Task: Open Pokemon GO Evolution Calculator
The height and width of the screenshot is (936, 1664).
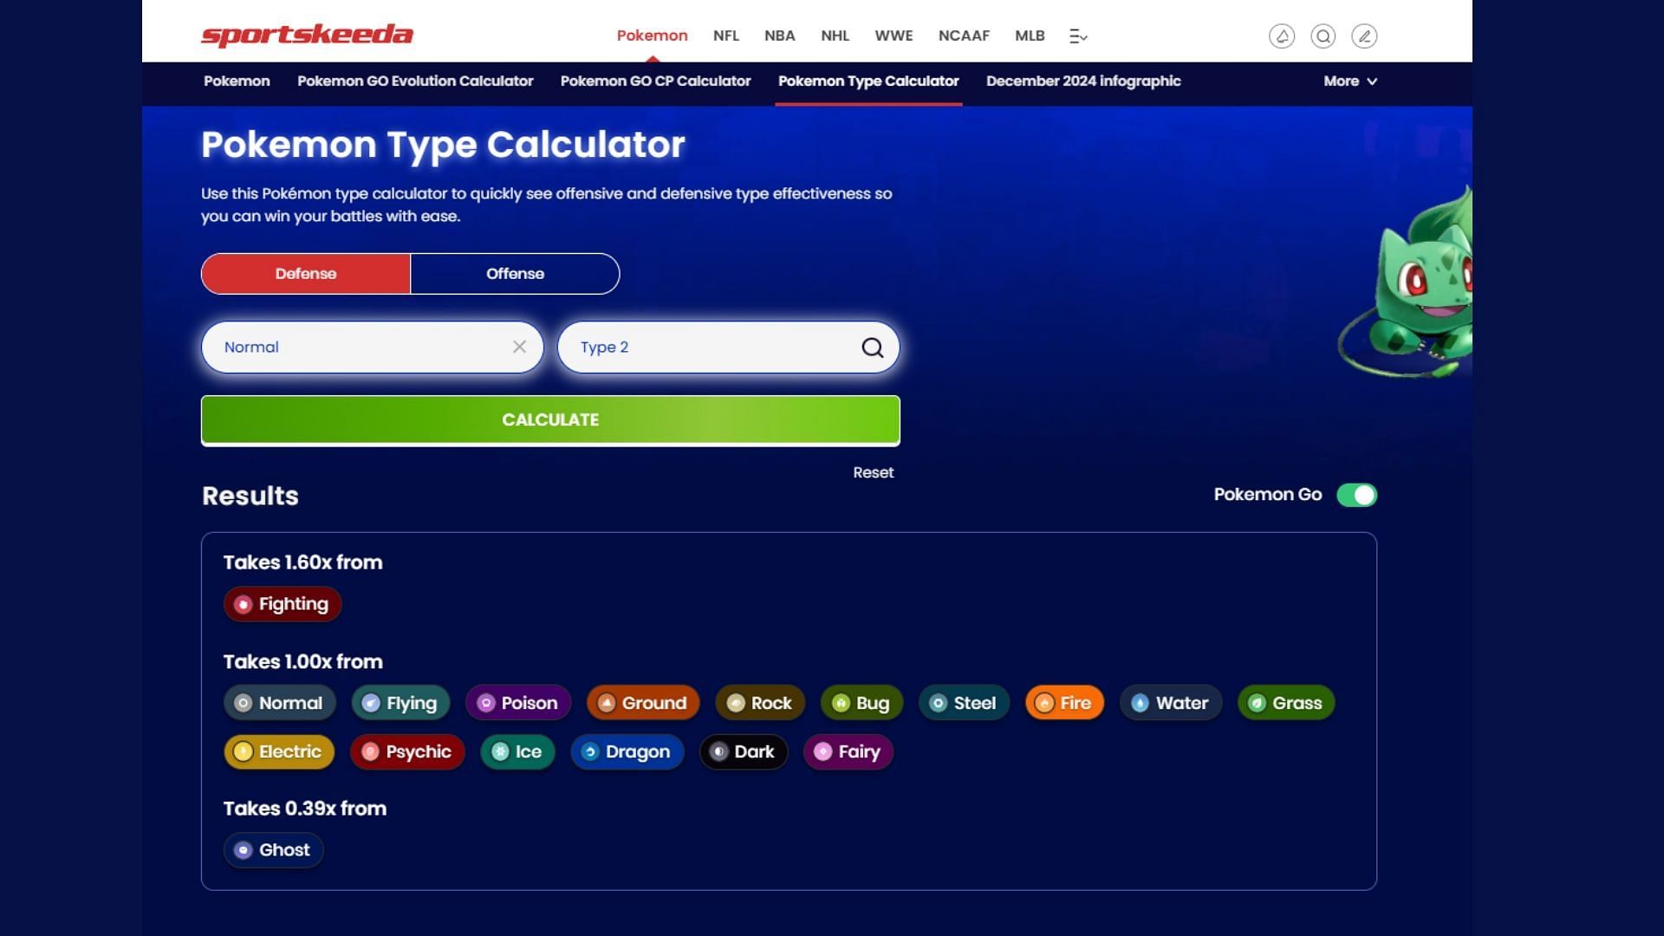Action: pos(415,81)
